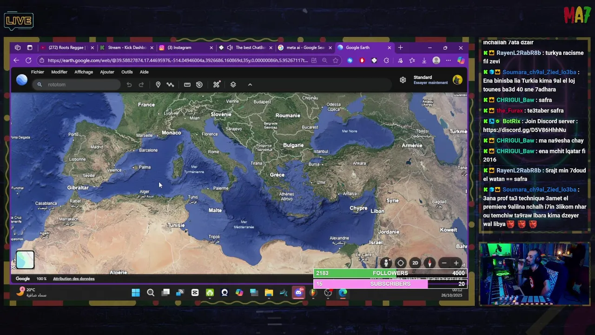
Task: Open the browser zoom indicator
Action: click(x=324, y=60)
